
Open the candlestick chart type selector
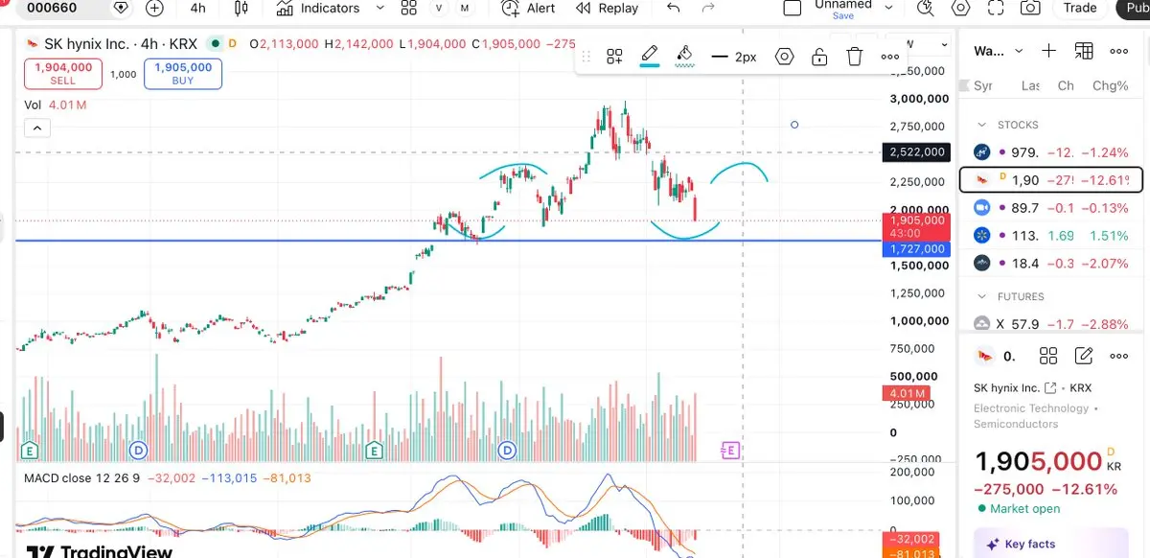tap(241, 8)
